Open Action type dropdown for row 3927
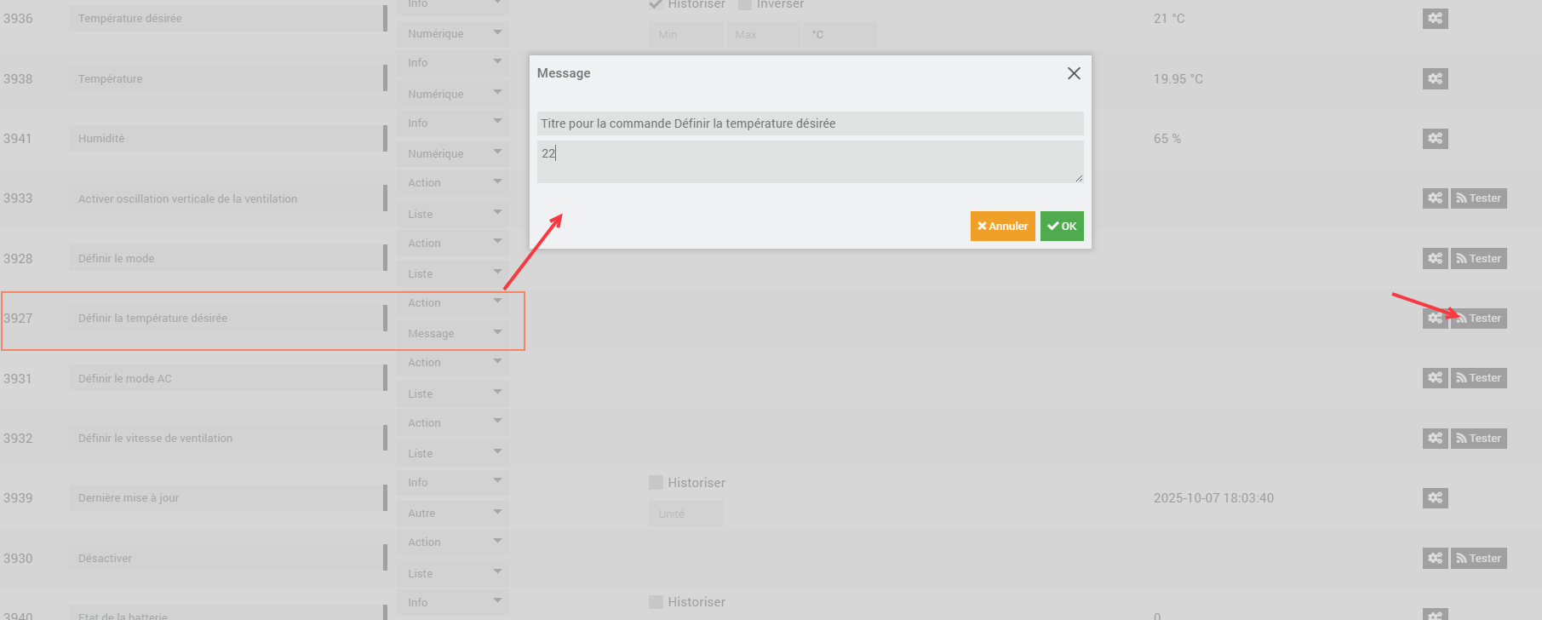The width and height of the screenshot is (1542, 620). [x=453, y=303]
